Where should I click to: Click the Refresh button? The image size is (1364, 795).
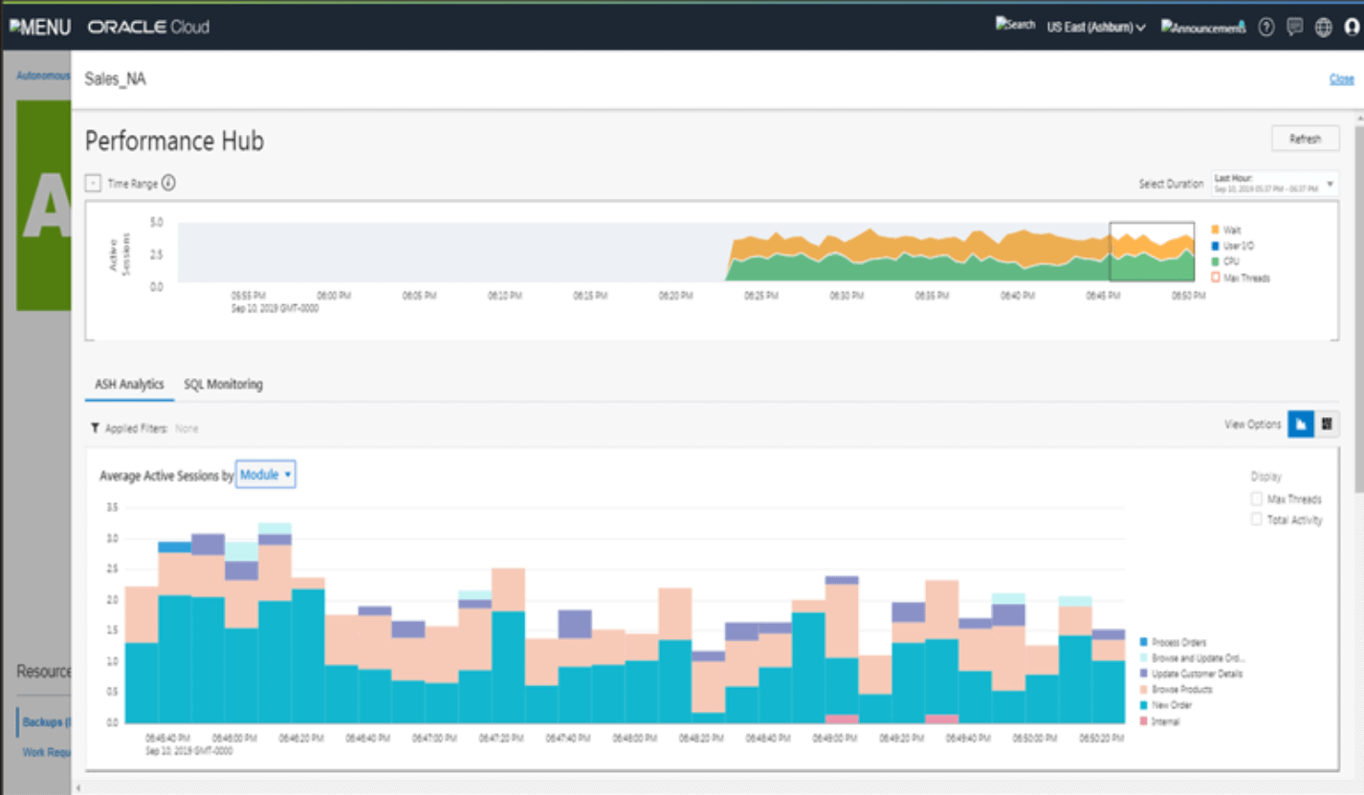(1305, 138)
